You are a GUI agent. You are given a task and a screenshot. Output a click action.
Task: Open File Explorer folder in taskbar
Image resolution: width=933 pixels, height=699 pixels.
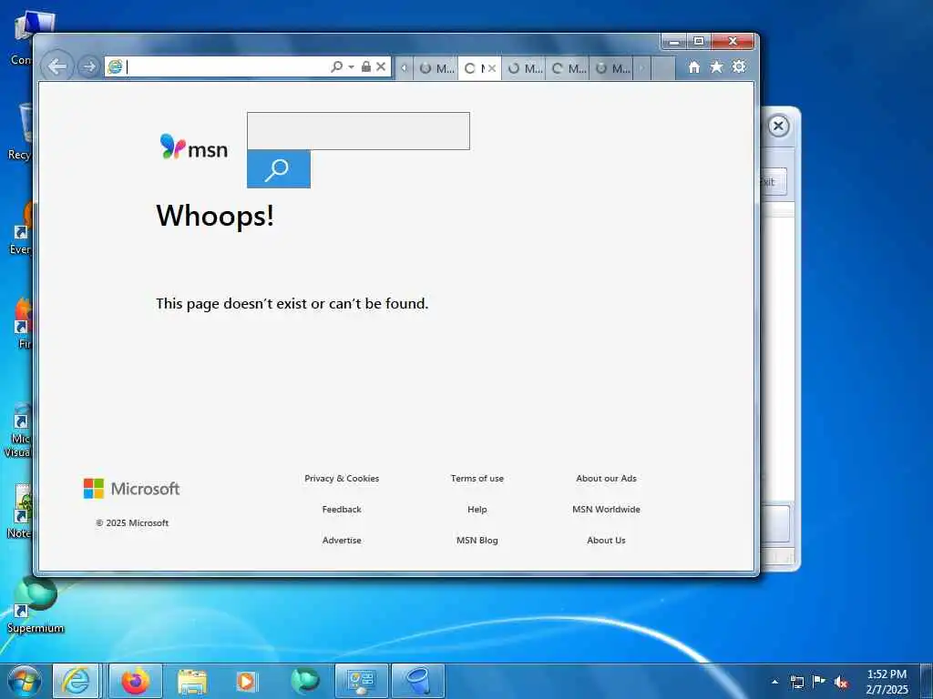[191, 682]
